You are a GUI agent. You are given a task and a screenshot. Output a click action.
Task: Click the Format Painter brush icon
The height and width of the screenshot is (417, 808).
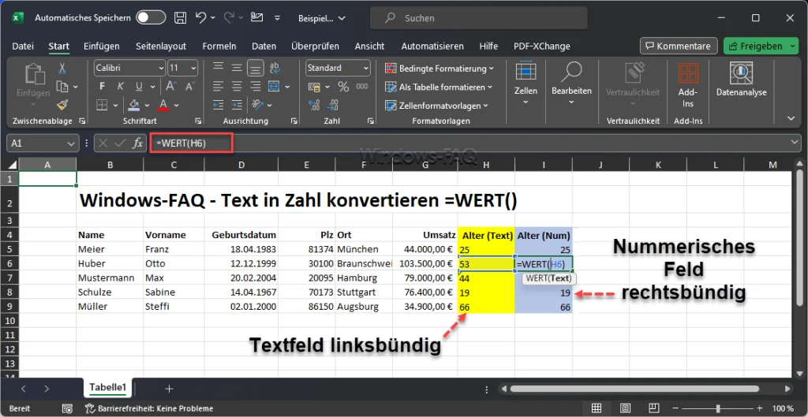point(62,105)
